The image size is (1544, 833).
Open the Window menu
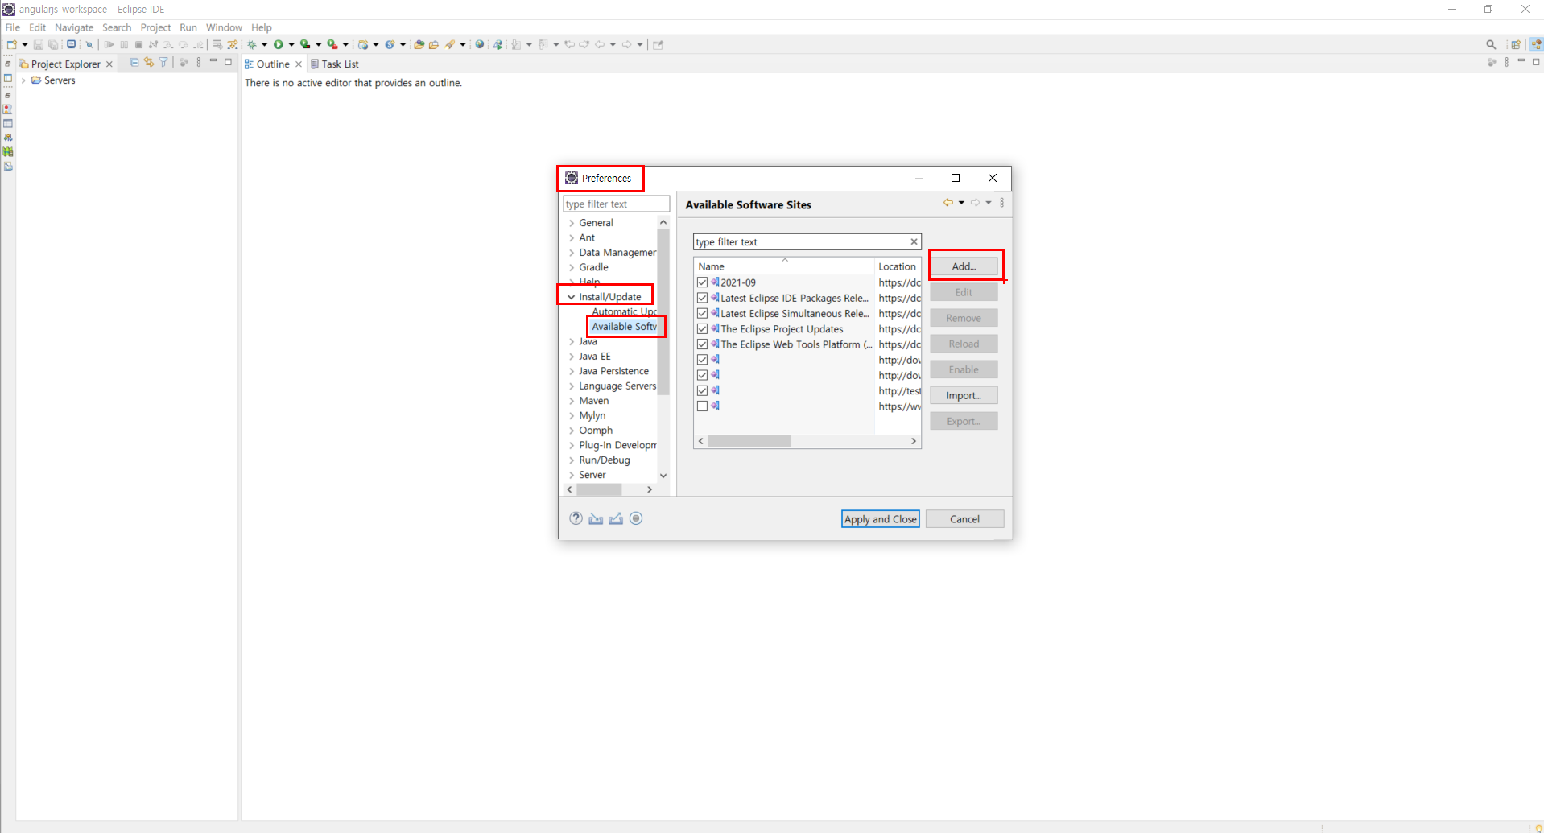click(x=224, y=27)
